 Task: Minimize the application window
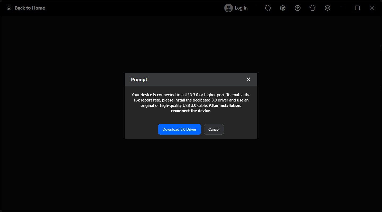(x=342, y=8)
